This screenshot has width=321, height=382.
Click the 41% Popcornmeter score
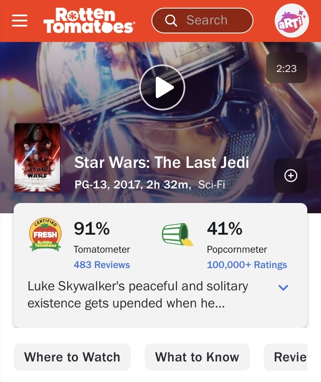(x=225, y=229)
